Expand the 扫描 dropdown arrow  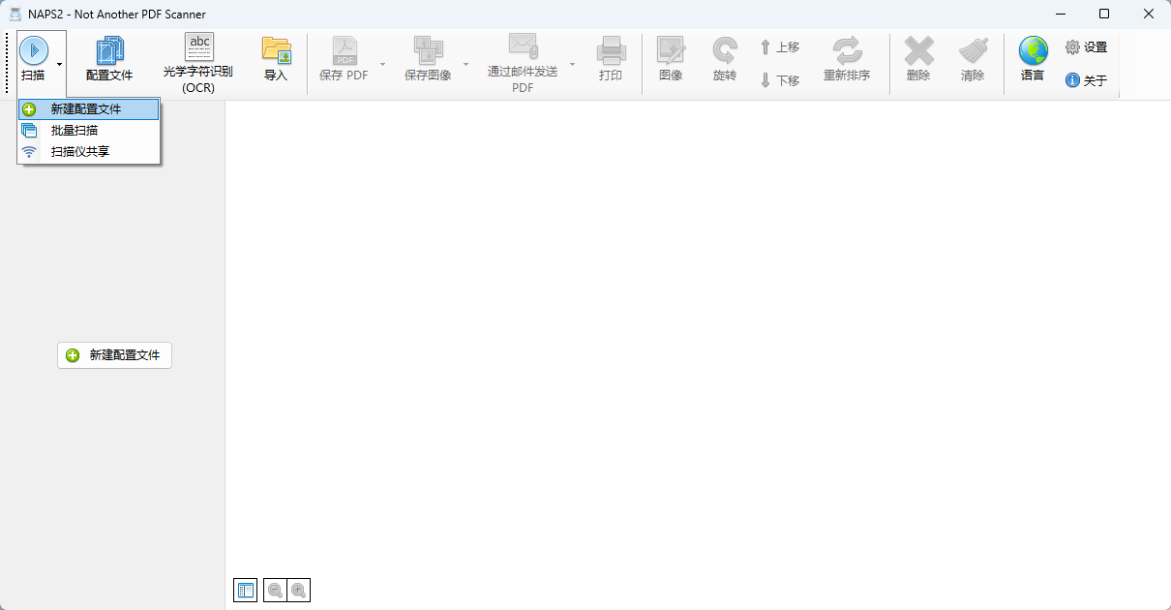pyautogui.click(x=59, y=64)
